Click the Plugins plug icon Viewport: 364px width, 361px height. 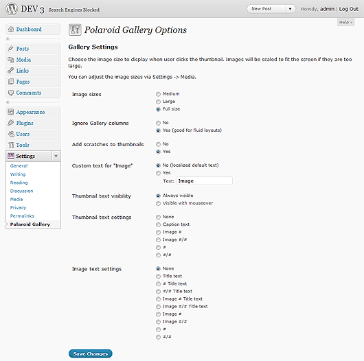click(x=11, y=123)
